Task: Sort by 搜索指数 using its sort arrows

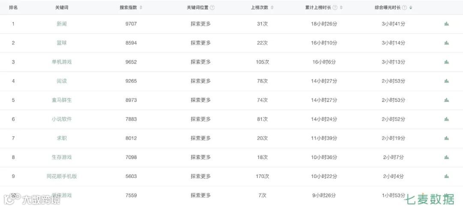Action: point(141,8)
